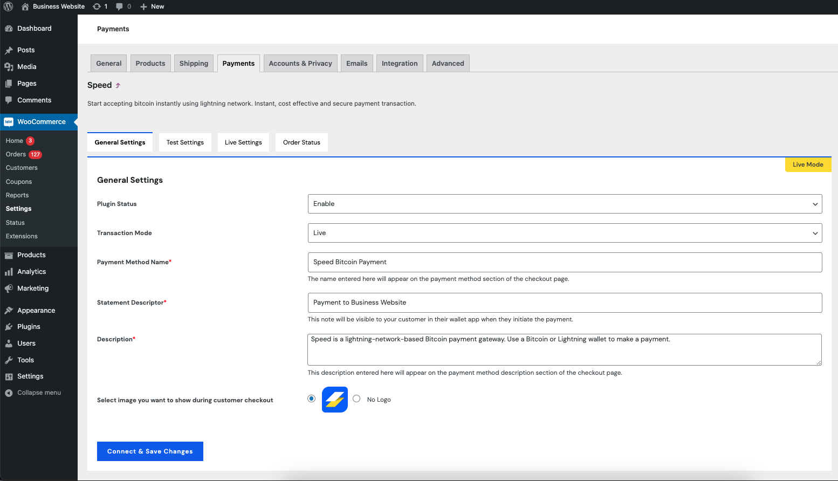Click the Users person icon

pos(9,343)
